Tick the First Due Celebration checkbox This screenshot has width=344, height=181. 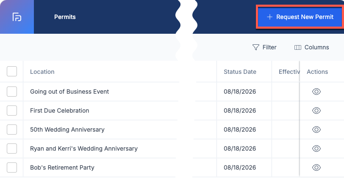tap(12, 111)
